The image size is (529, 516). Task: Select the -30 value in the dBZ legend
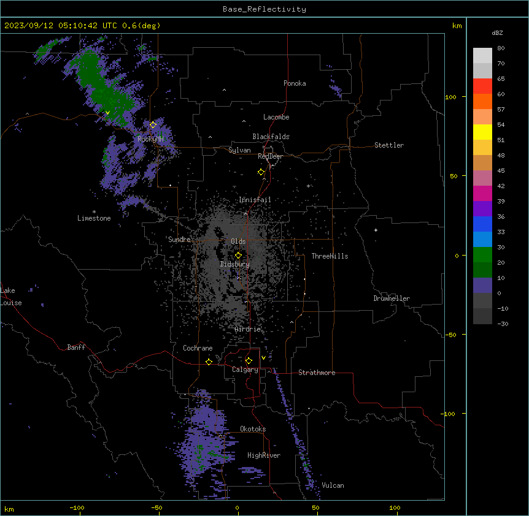503,324
